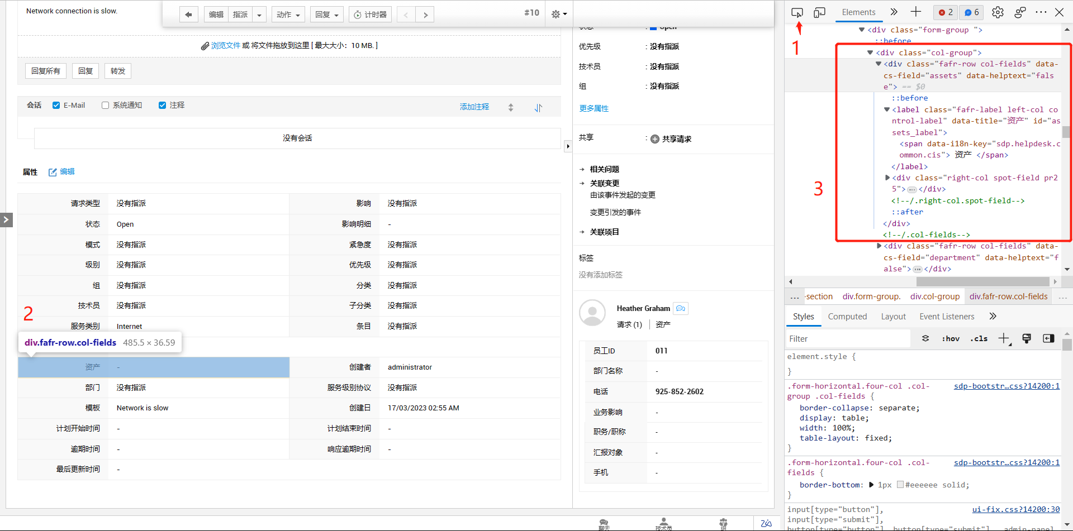Open the 回复 dropdown in toolbar
This screenshot has height=531, width=1073.
327,15
